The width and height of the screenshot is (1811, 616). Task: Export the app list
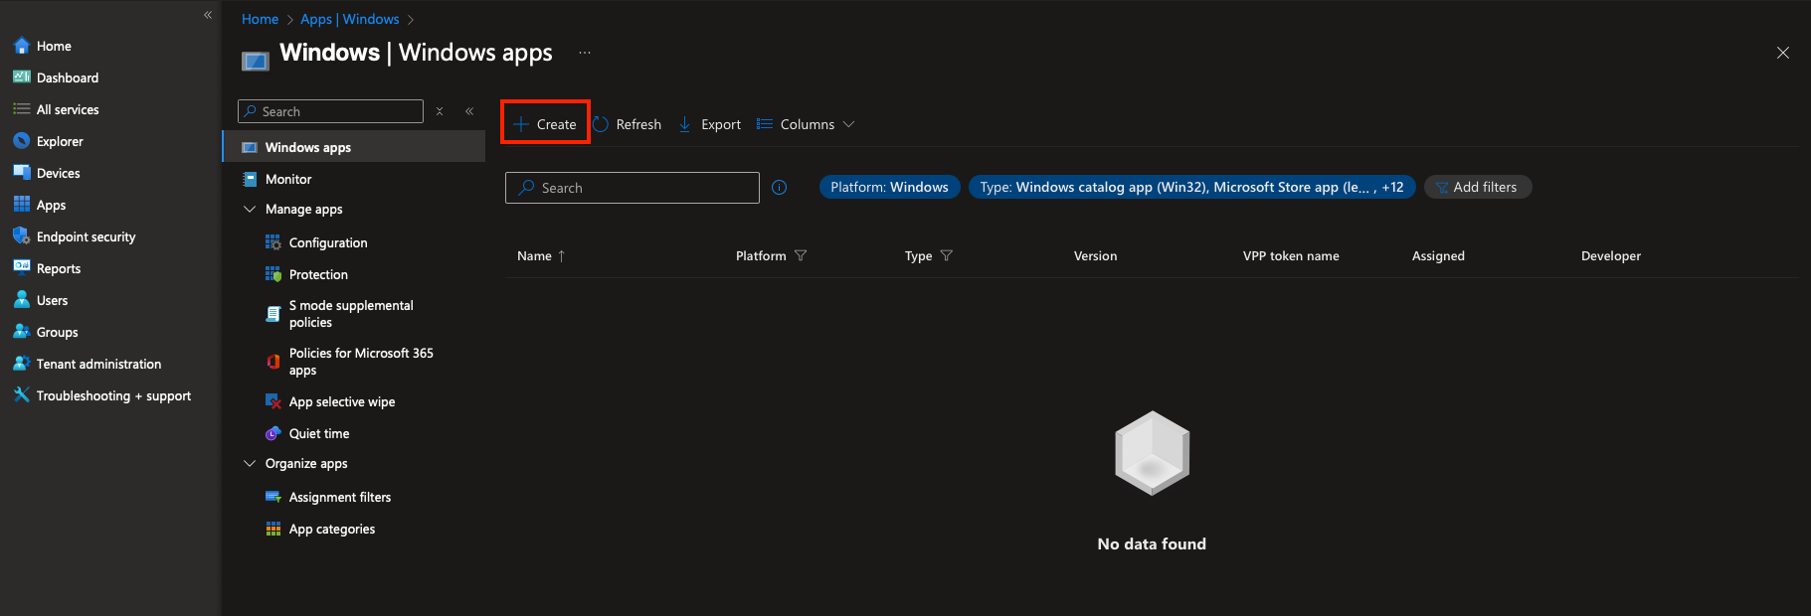point(709,124)
